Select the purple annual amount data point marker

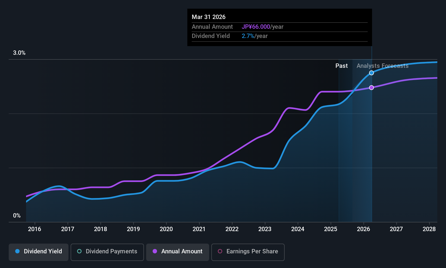tap(371, 88)
